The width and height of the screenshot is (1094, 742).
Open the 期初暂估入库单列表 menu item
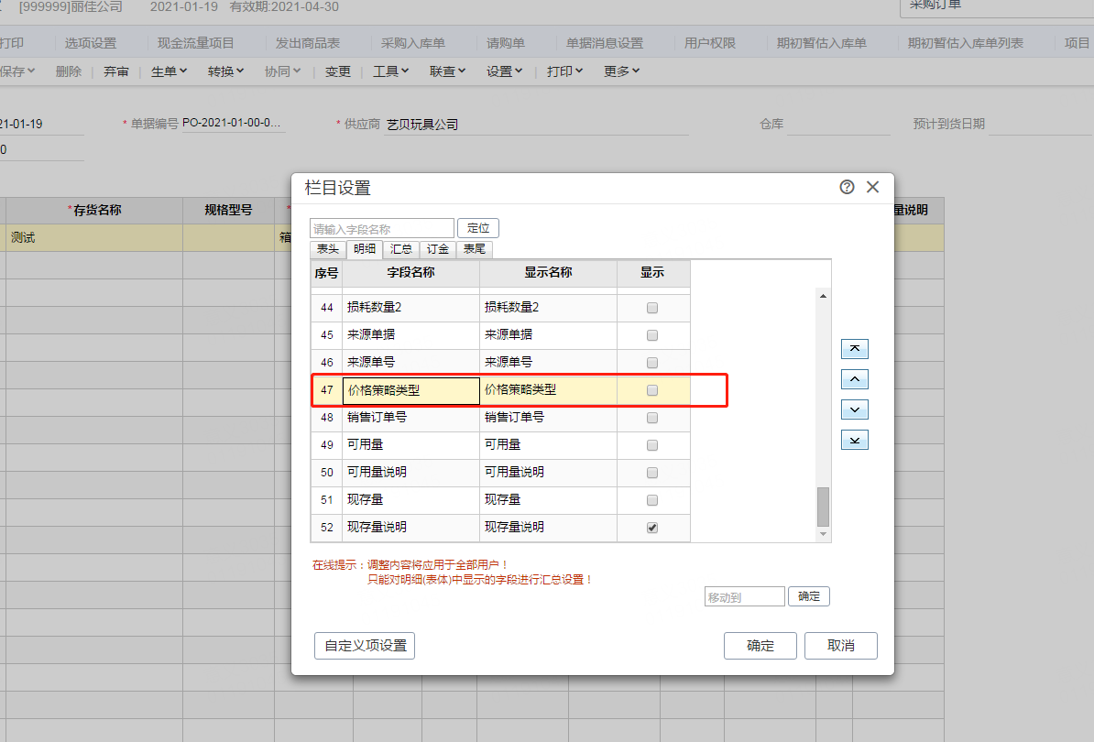point(966,43)
